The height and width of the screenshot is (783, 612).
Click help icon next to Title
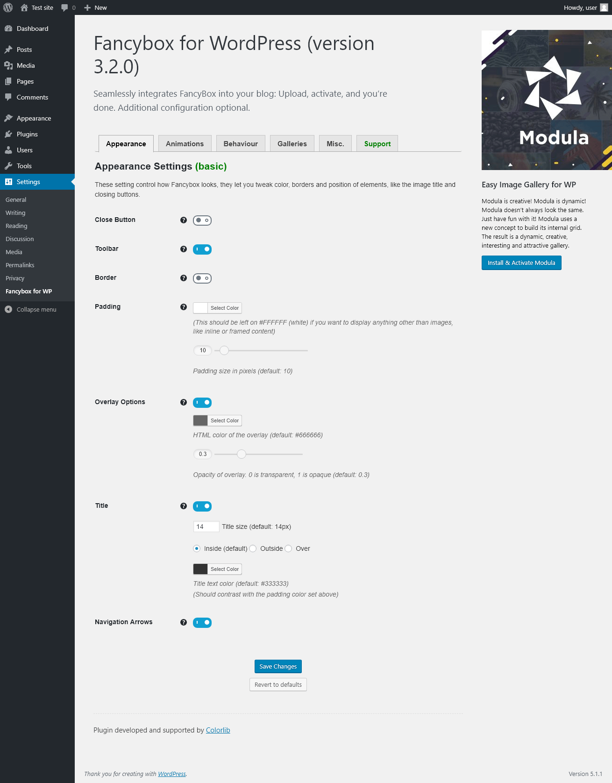(x=184, y=506)
